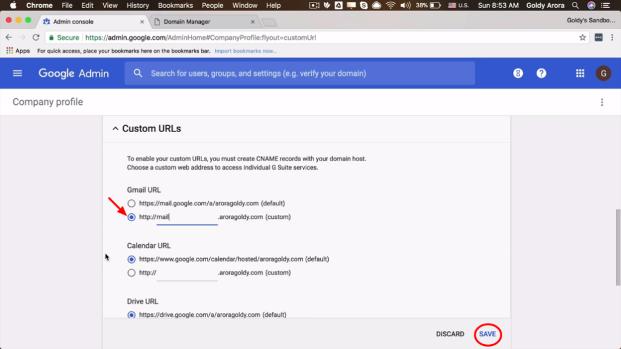Open the Admin console help icon

click(x=541, y=73)
